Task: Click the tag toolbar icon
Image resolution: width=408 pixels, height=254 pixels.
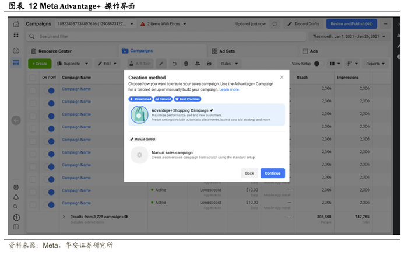Action: pyautogui.click(x=209, y=64)
